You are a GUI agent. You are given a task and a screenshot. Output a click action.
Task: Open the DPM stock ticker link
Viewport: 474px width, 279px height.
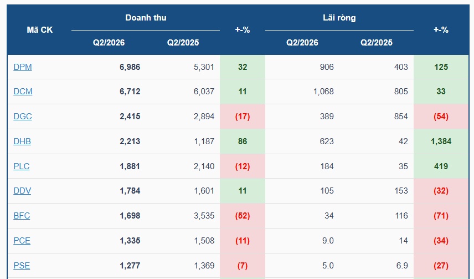click(x=23, y=67)
